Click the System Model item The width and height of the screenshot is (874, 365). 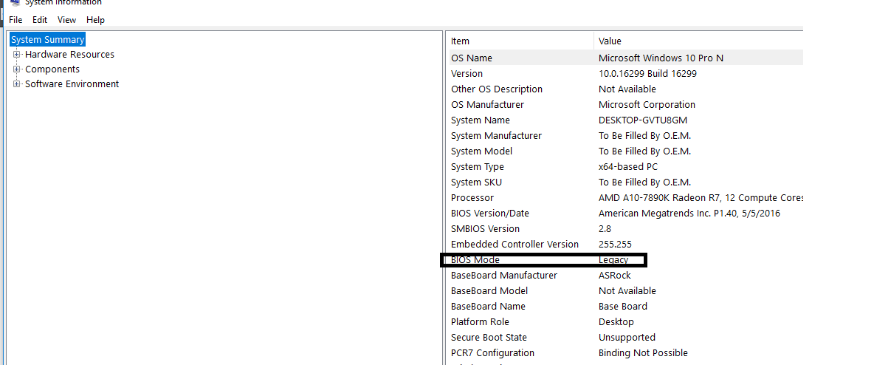coord(481,151)
